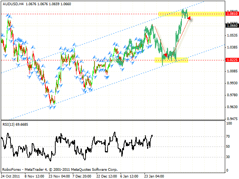The height and width of the screenshot is (179, 239).
Task: Click the RSI 30 level axis label
Action: point(229,157)
